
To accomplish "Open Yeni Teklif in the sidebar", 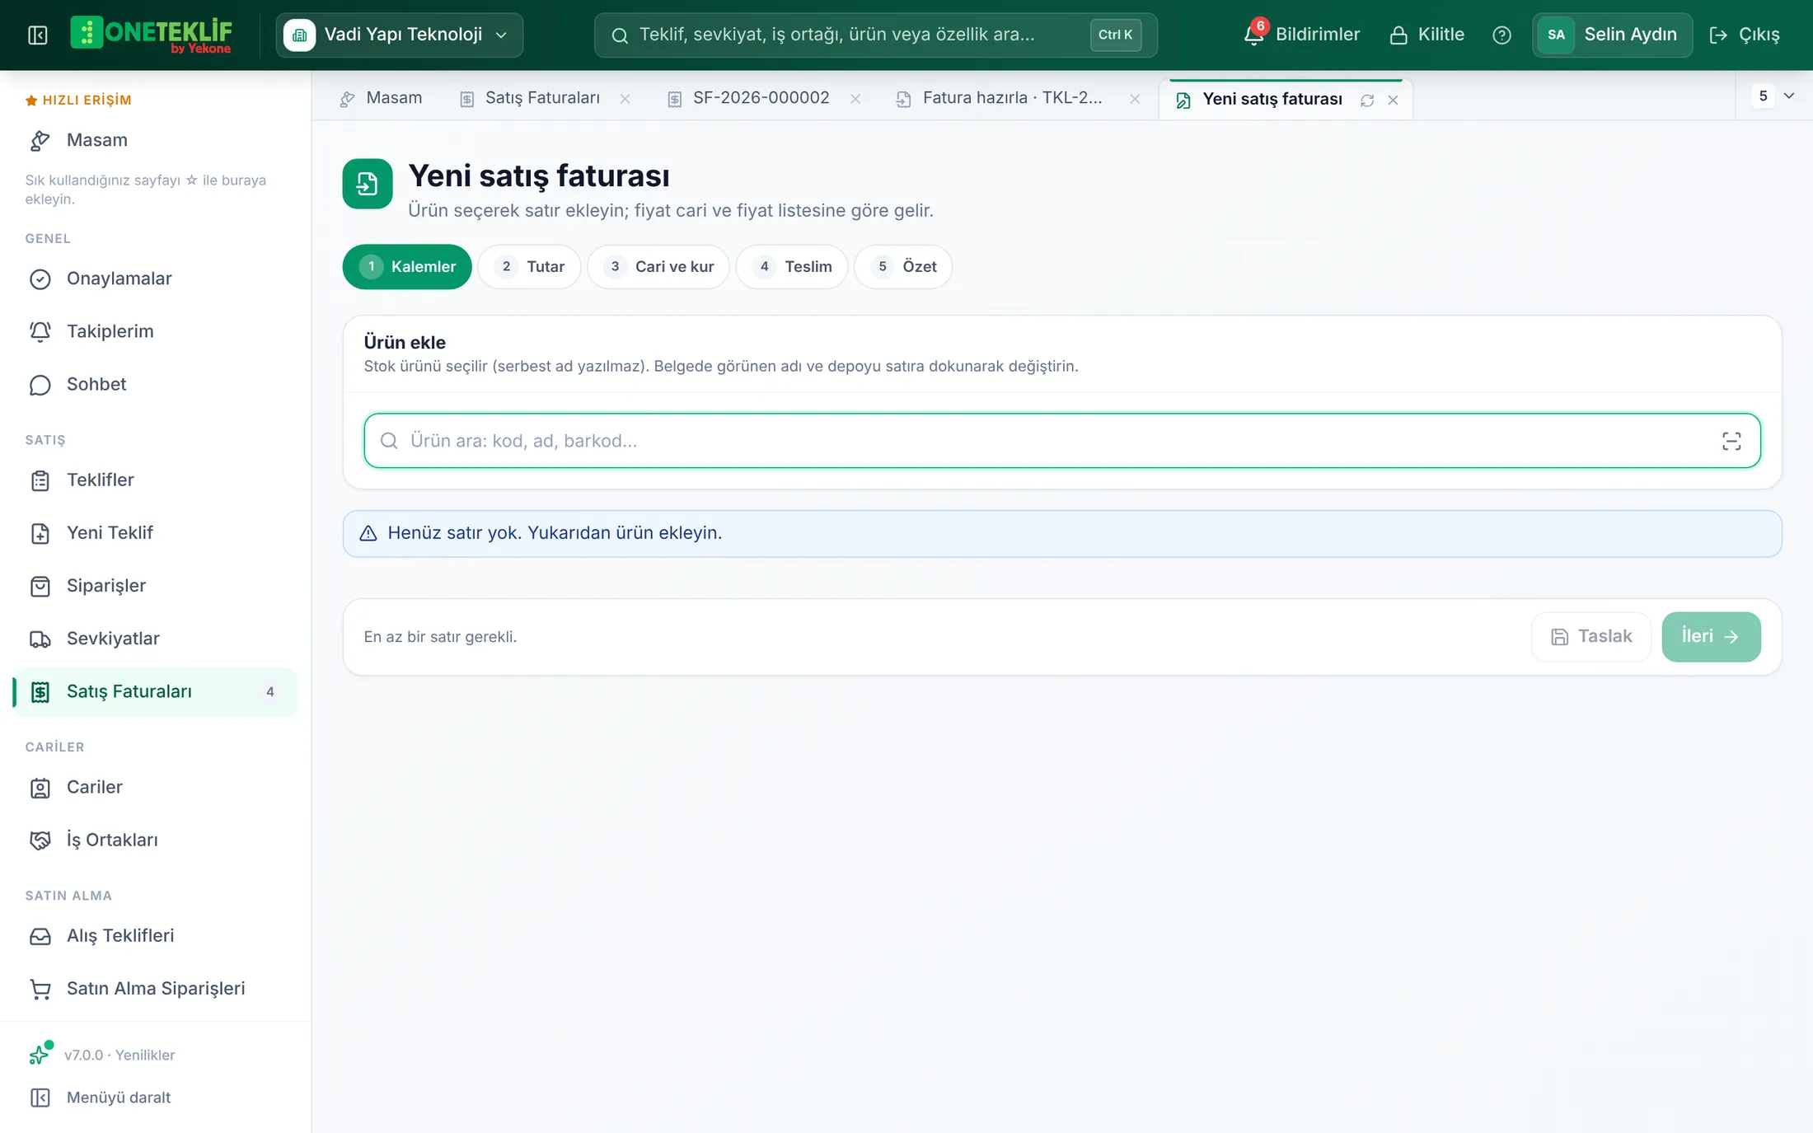I will (x=155, y=532).
